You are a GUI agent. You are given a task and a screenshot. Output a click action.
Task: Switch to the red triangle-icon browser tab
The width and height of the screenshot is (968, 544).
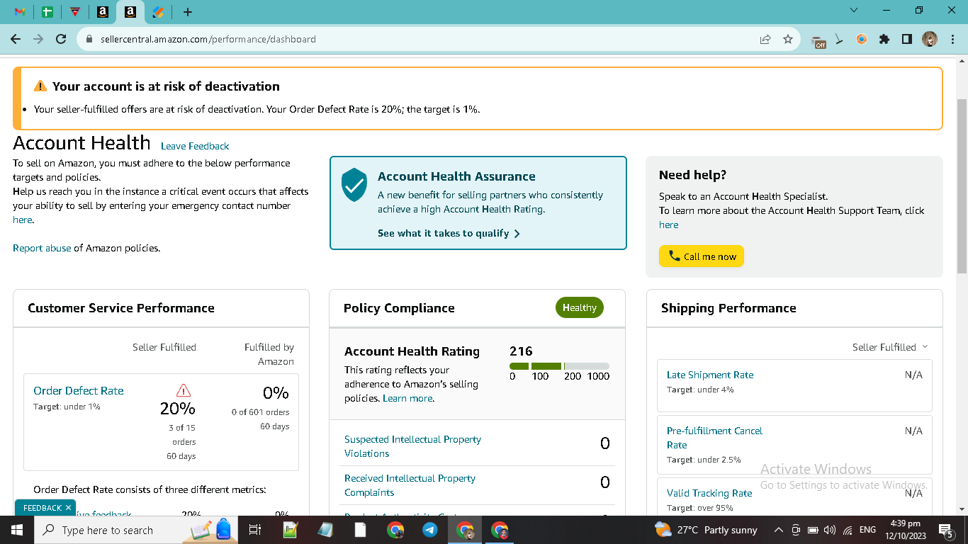tap(75, 12)
